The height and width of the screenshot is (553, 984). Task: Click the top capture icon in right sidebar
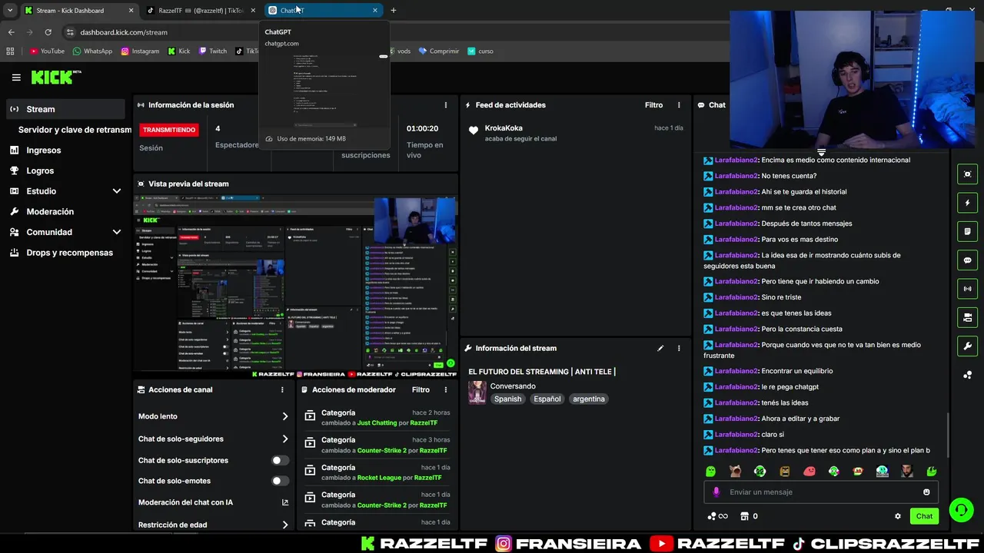967,174
